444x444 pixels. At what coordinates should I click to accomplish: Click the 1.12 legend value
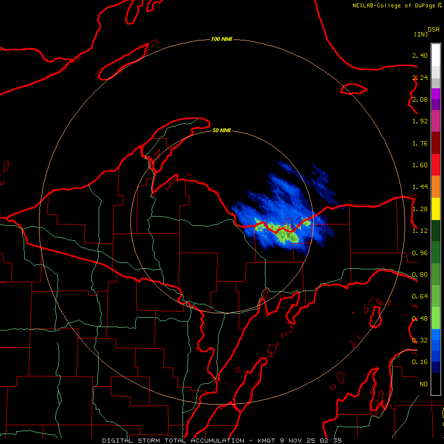click(420, 231)
